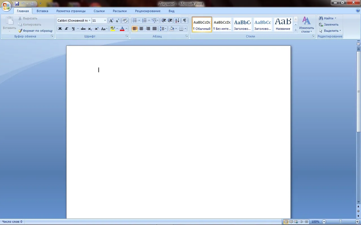This screenshot has height=225, width=361.
Task: Toggle underline (Ч) formatting
Action: (x=73, y=29)
